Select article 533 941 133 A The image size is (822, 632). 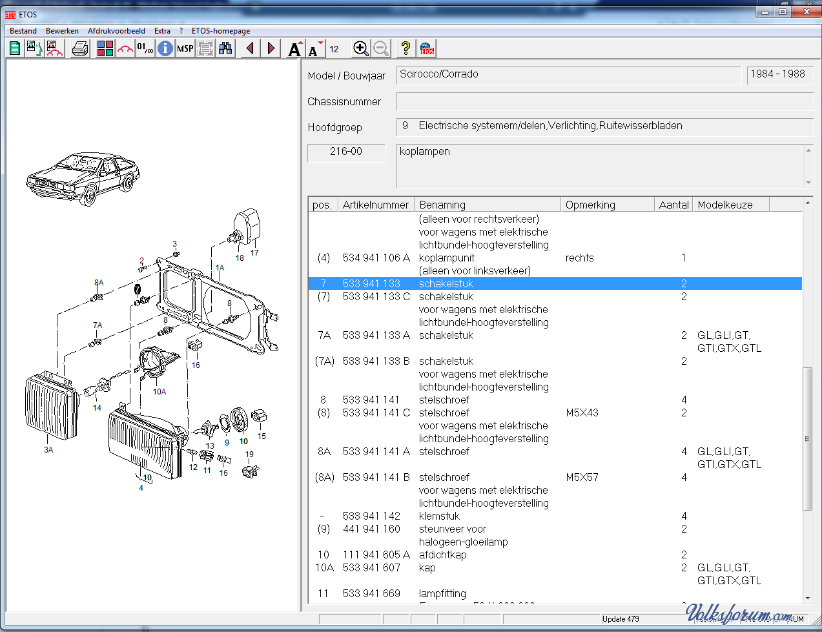(376, 335)
